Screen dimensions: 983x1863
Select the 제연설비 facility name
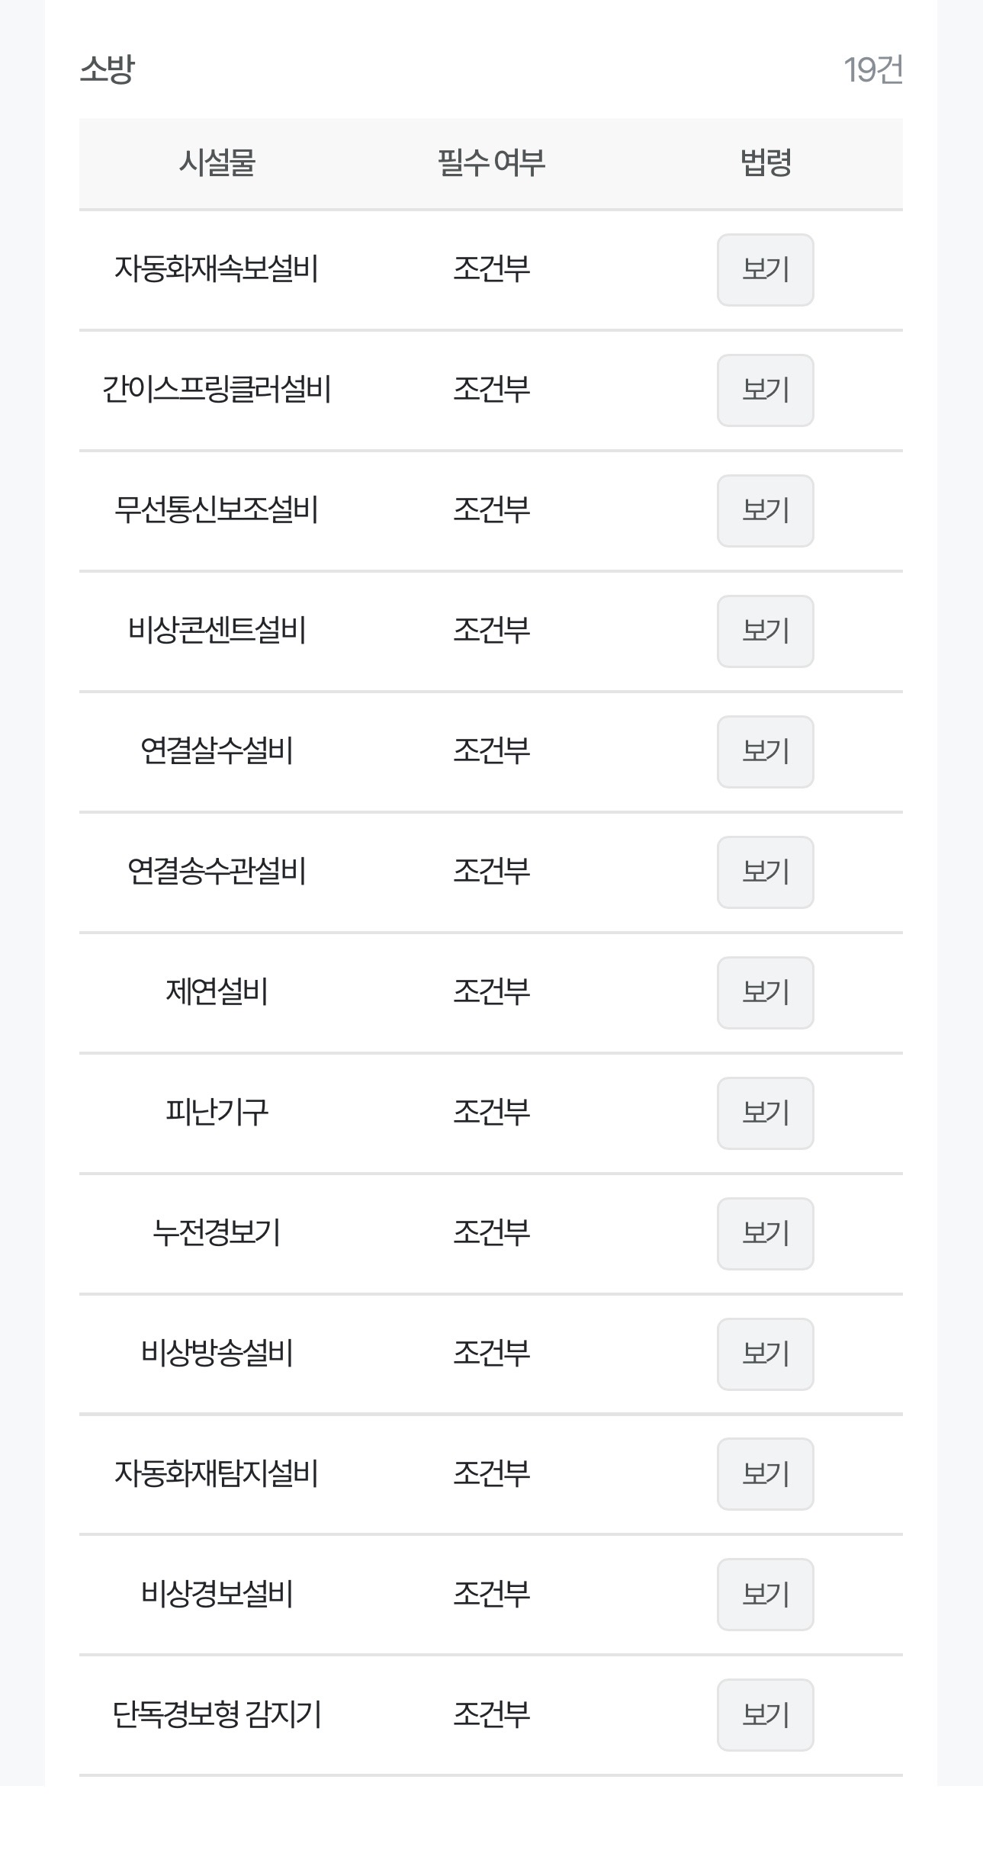[217, 992]
